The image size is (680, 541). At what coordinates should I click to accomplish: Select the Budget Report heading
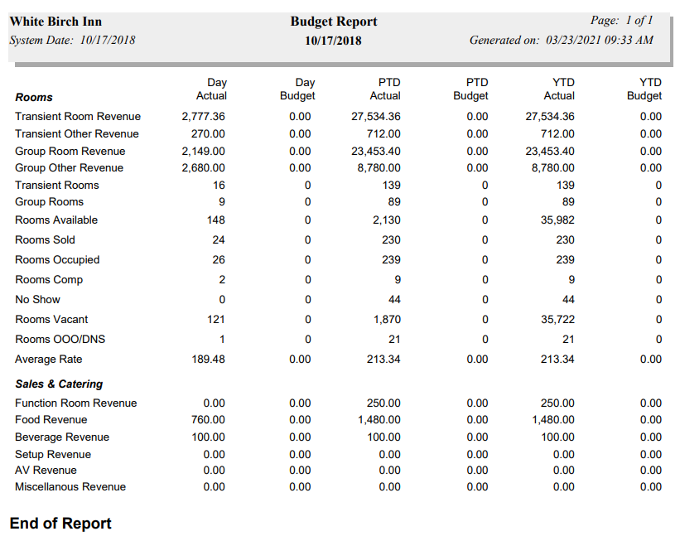pyautogui.click(x=333, y=22)
